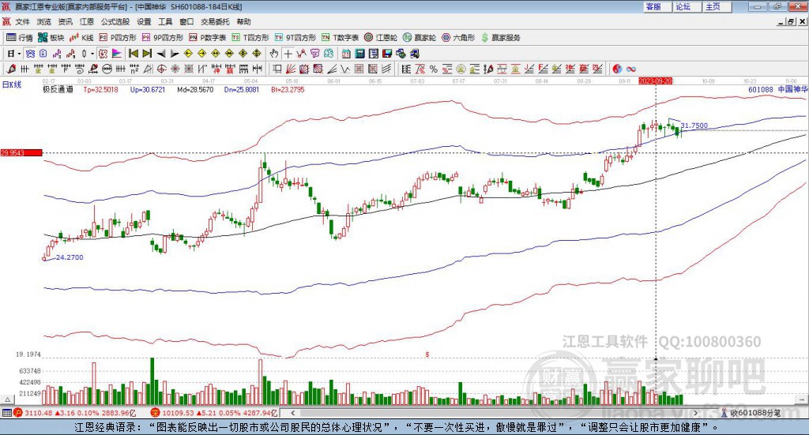The width and height of the screenshot is (809, 435).
Task: Click the 日K线 label
Action: pos(12,84)
